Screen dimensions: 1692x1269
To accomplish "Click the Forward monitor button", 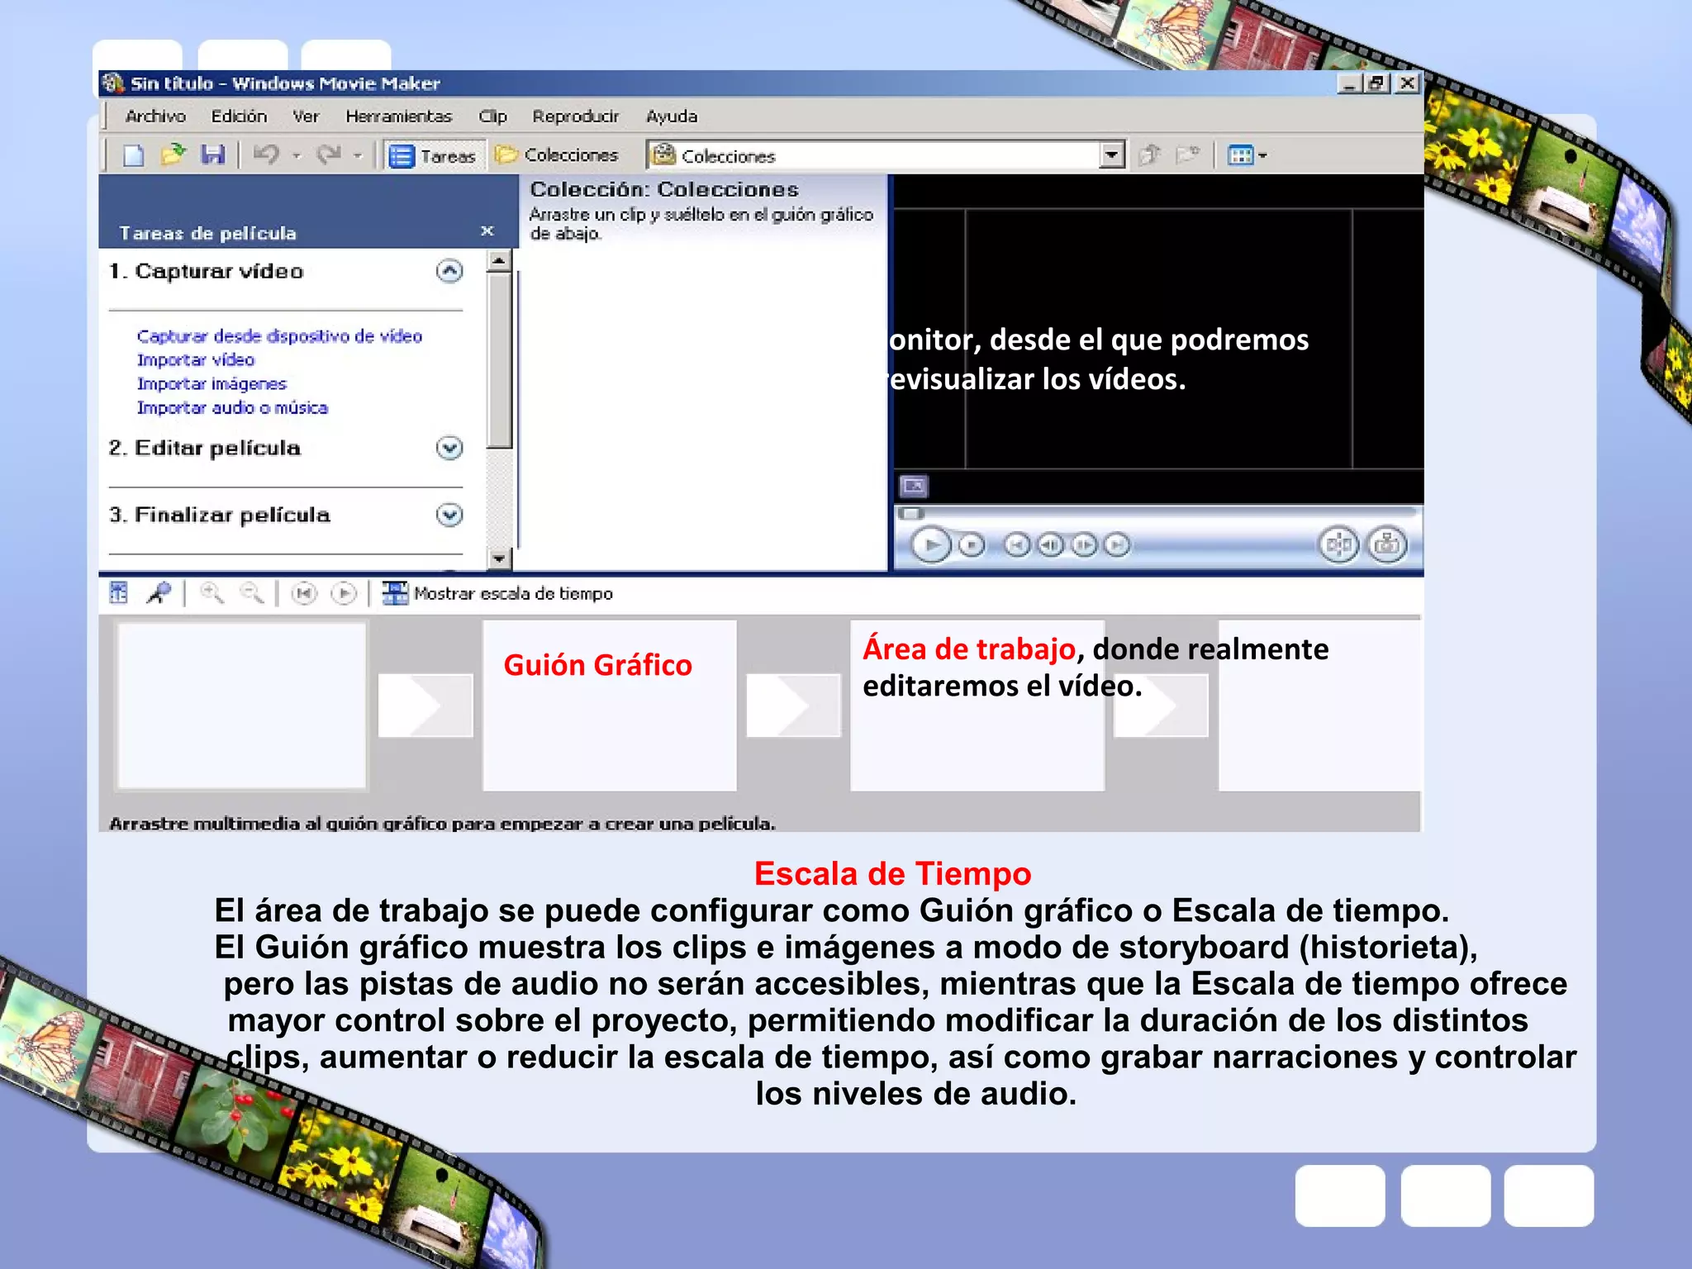I will (1117, 545).
